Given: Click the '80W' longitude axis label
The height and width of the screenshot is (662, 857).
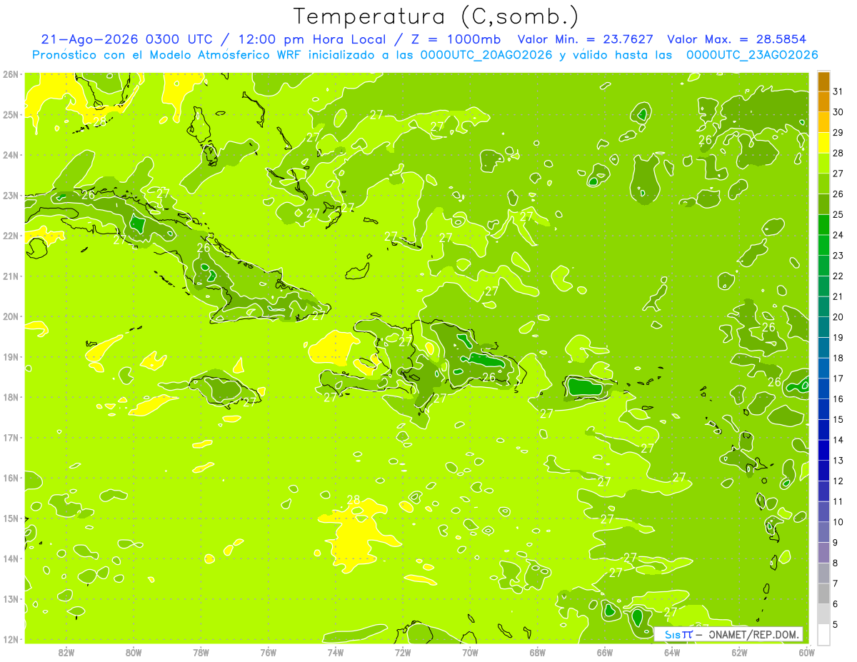Looking at the screenshot, I should [134, 651].
